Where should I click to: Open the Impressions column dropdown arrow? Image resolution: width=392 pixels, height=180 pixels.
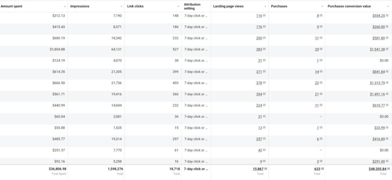click(x=122, y=7)
